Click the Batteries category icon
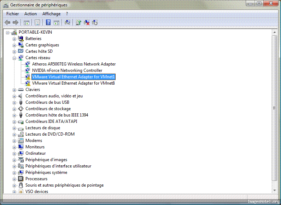The image size is (281, 205). coord(21,38)
